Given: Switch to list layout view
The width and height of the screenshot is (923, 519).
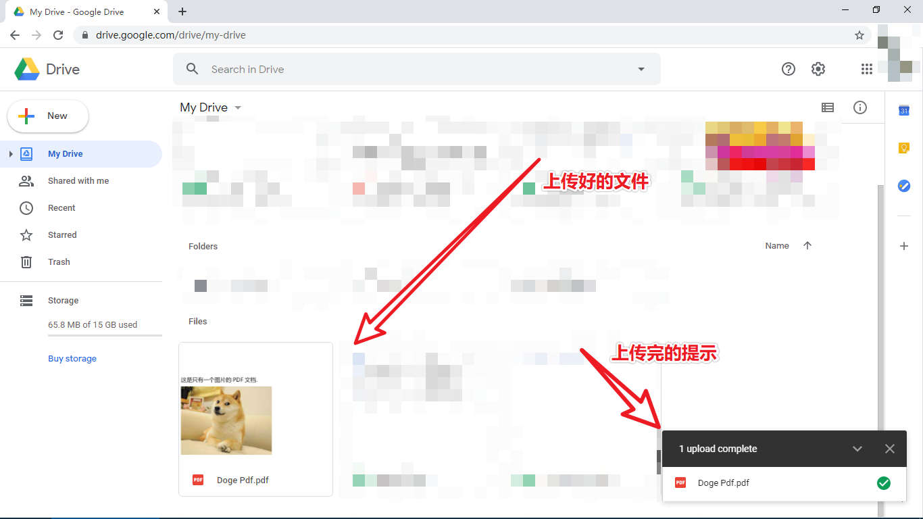Looking at the screenshot, I should point(828,107).
